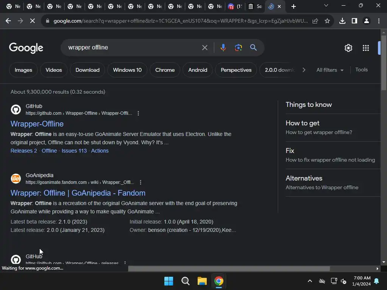
Task: Submit search with magnifier icon
Action: (x=253, y=48)
